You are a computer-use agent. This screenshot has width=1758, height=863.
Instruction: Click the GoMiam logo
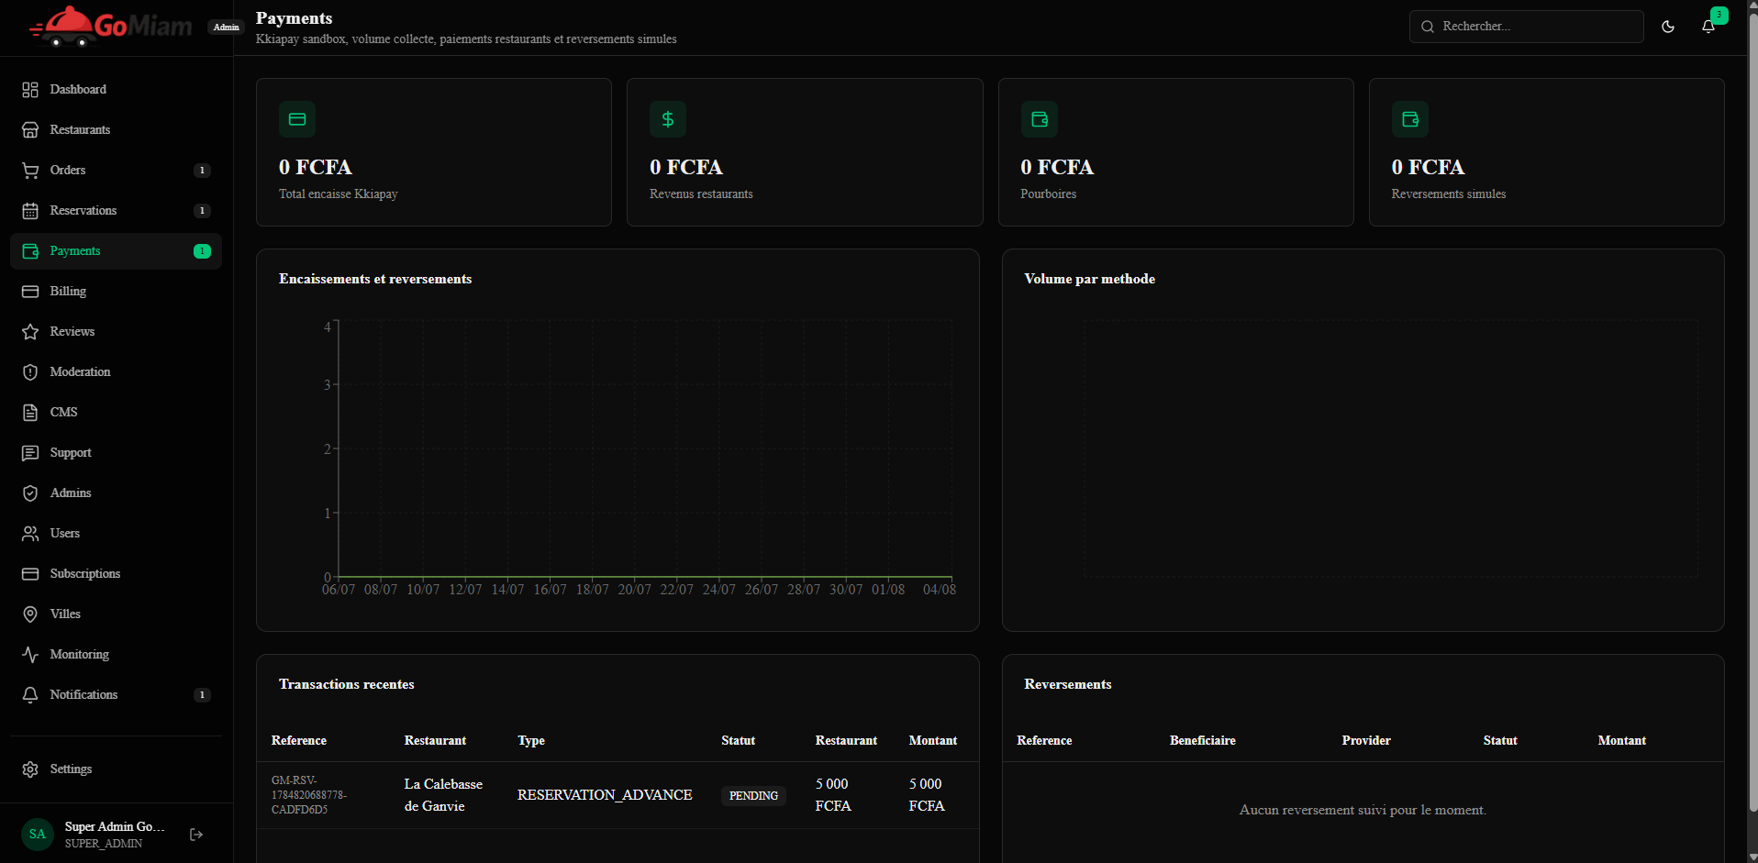[x=111, y=27]
